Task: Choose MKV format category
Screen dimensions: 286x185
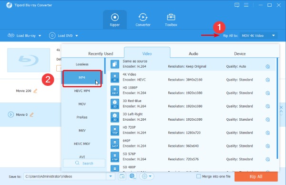Action: point(82,131)
